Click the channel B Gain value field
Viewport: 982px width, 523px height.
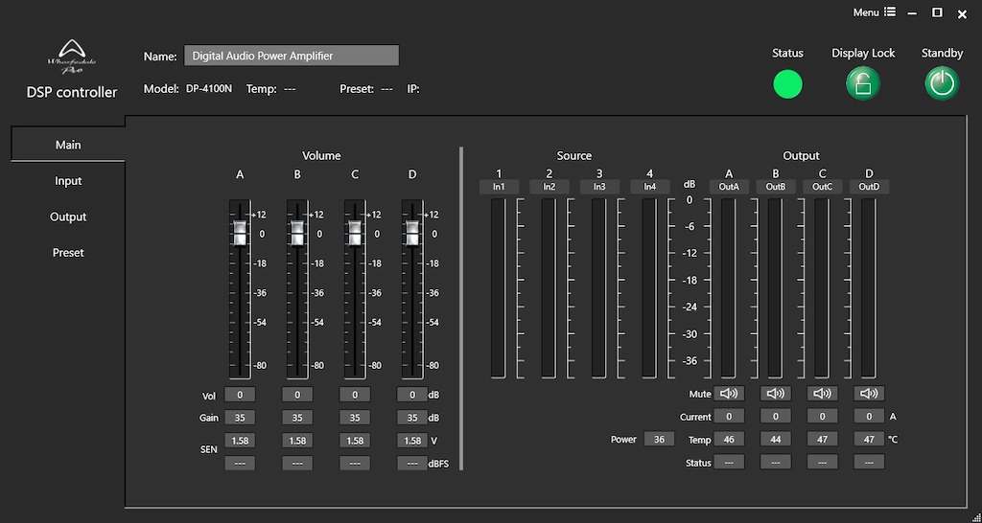click(297, 418)
